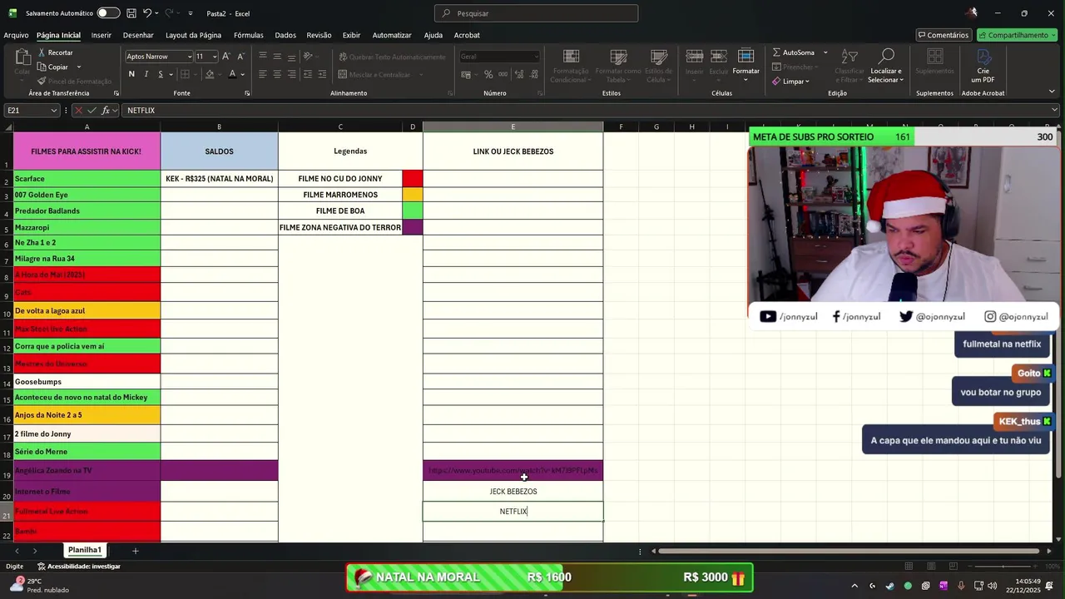Open the Fórmulas tab
The height and width of the screenshot is (599, 1065).
click(248, 35)
